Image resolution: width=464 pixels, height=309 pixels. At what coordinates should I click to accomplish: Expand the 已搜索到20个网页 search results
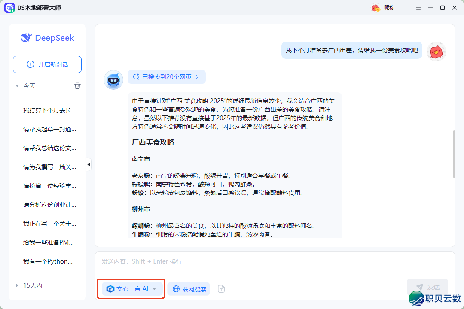pyautogui.click(x=167, y=77)
